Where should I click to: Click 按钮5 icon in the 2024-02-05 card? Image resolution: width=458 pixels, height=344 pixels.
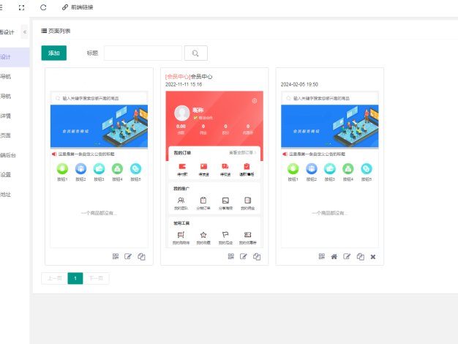[367, 169]
